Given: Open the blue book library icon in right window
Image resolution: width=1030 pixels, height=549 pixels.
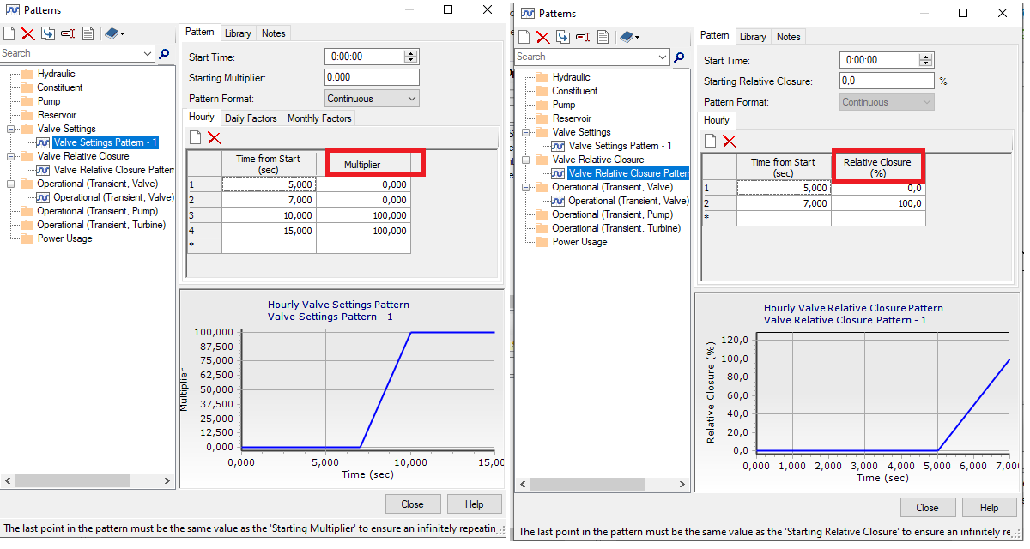Looking at the screenshot, I should click(x=629, y=37).
